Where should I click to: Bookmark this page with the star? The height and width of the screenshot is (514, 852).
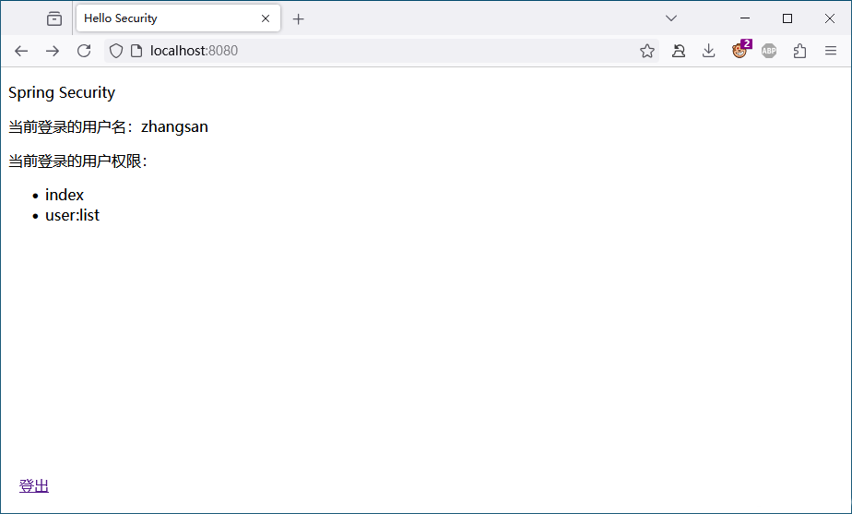click(x=646, y=51)
